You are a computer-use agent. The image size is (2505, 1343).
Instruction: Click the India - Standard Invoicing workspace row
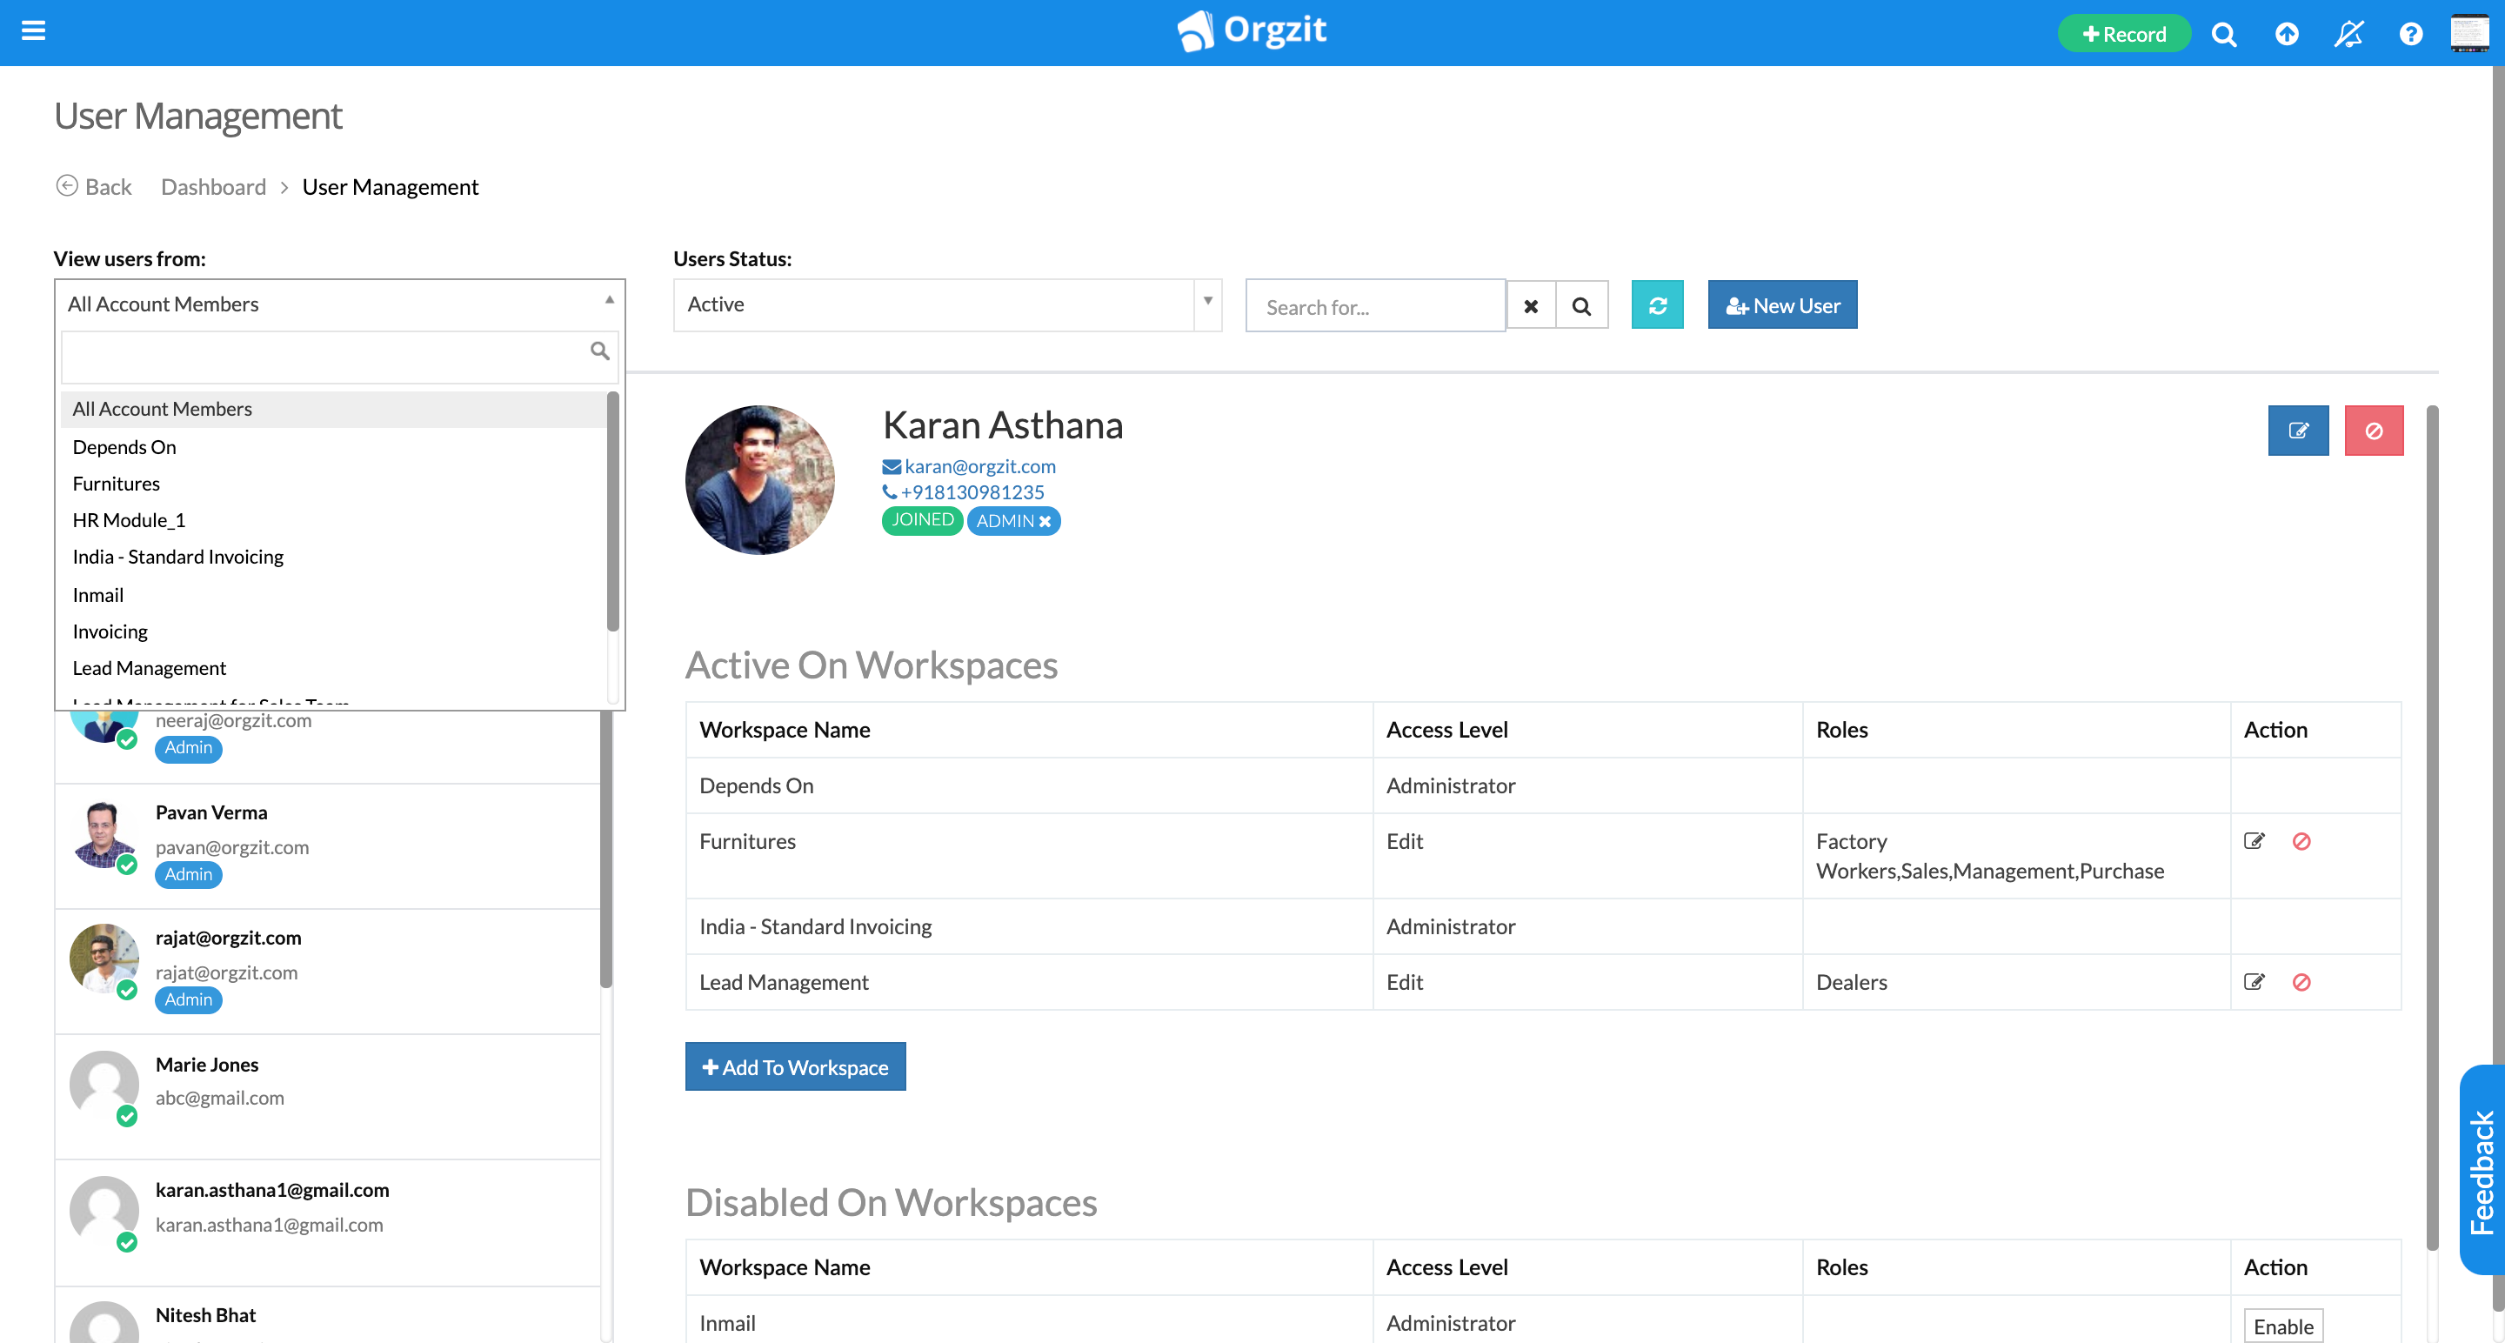[x=1543, y=926]
